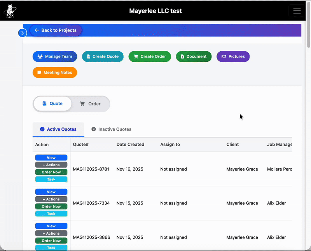Click Create Quote button

[x=103, y=56]
